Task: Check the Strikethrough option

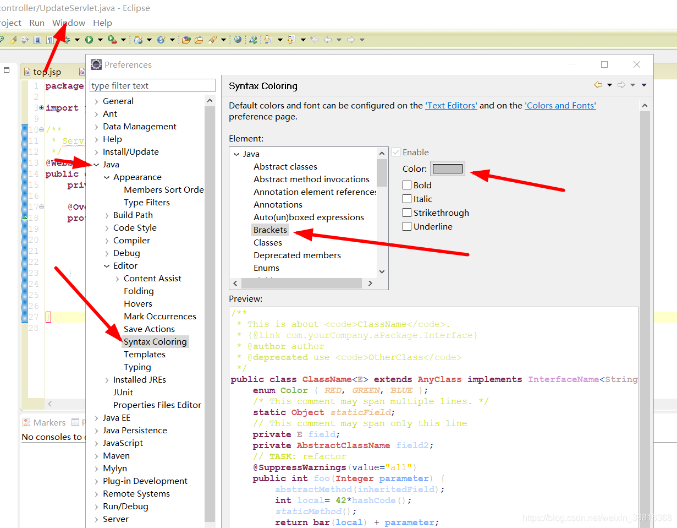Action: pos(407,213)
